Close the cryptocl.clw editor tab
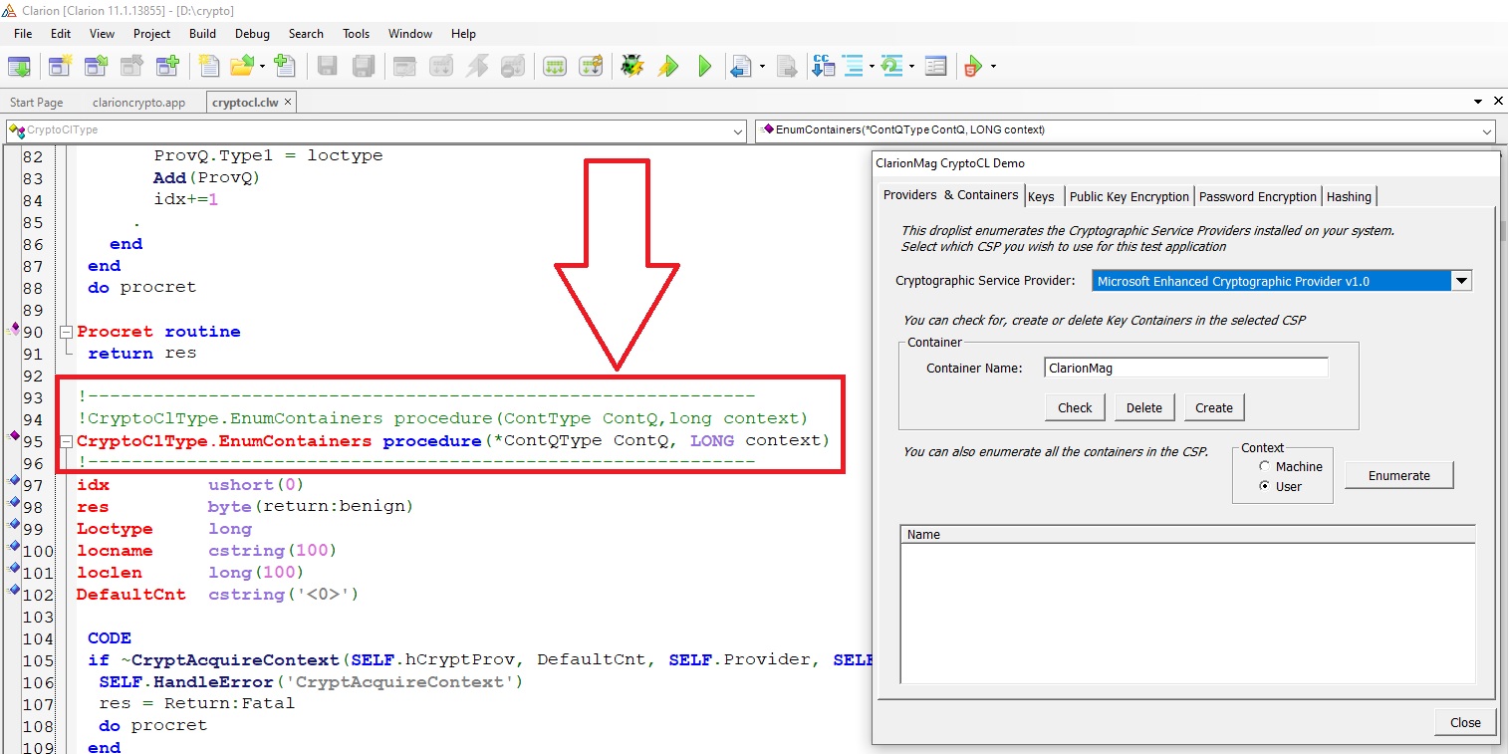This screenshot has width=1508, height=754. point(288,103)
